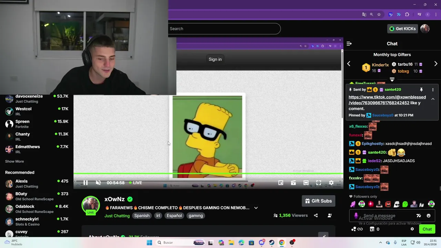The image size is (441, 248).
Task: Open Alexis recommended channel
Action: point(37,184)
